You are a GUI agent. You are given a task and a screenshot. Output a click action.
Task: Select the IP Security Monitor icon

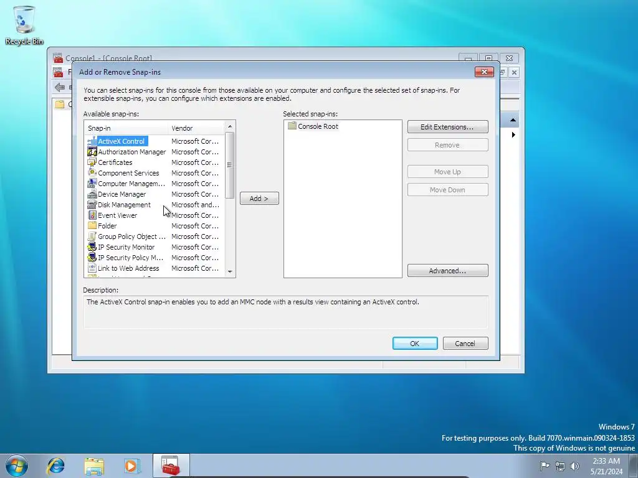[x=92, y=246]
